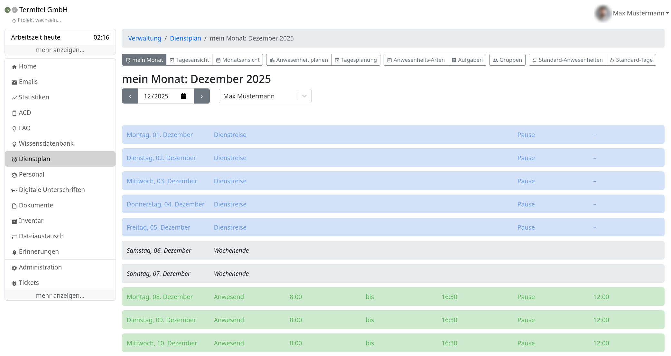
Task: Click the Verwaltung breadcrumb link
Action: pyautogui.click(x=144, y=38)
